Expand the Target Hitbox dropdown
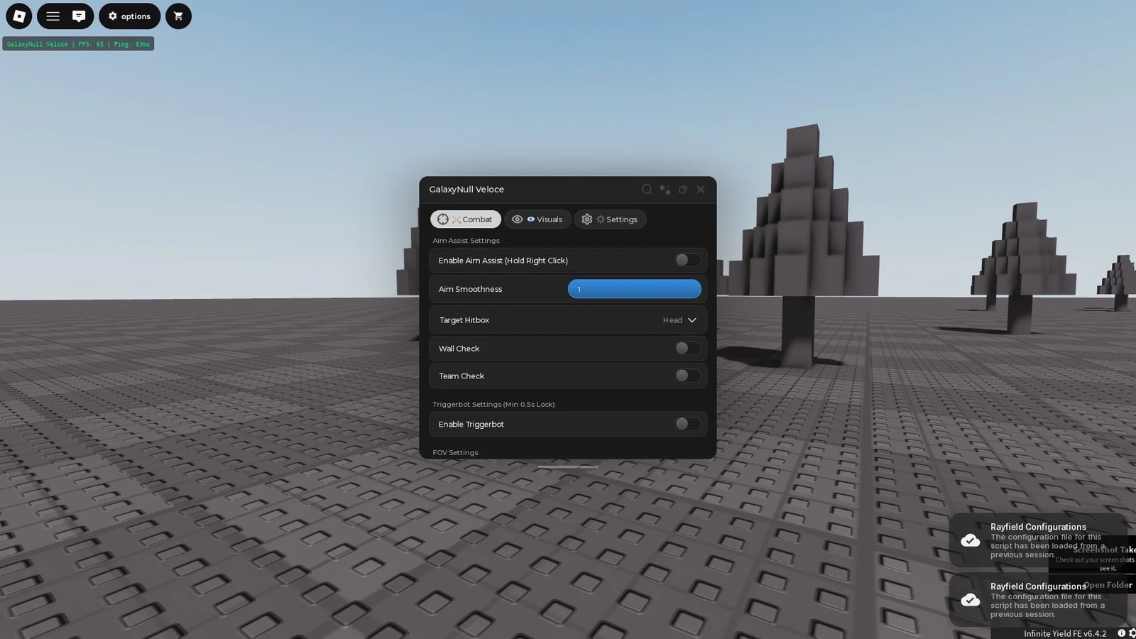Image resolution: width=1136 pixels, height=639 pixels. tap(568, 320)
